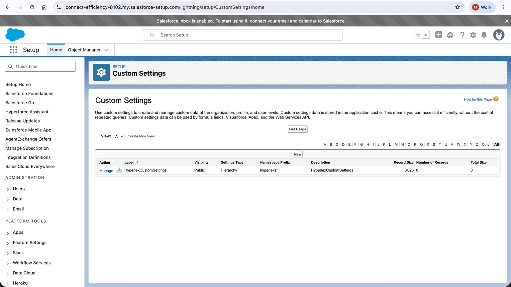Expand the Users section in sidebar
Screen dimensions: 511x287
[8, 189]
